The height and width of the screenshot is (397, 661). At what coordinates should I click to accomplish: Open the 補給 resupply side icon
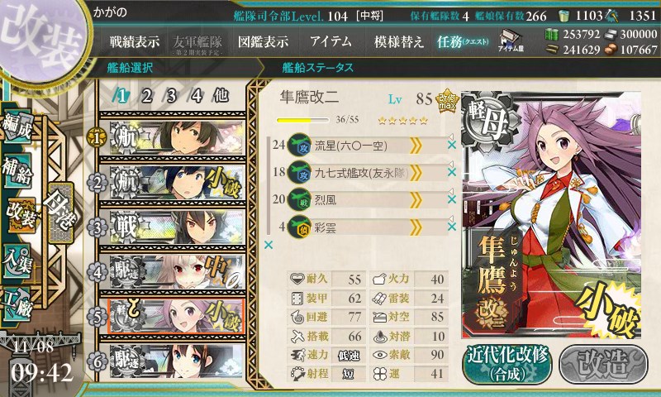[x=17, y=171]
